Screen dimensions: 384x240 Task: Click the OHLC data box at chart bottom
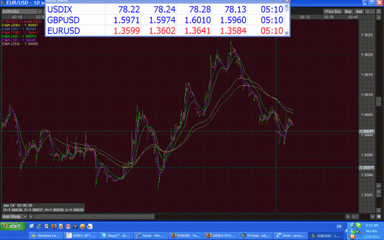tap(44, 207)
